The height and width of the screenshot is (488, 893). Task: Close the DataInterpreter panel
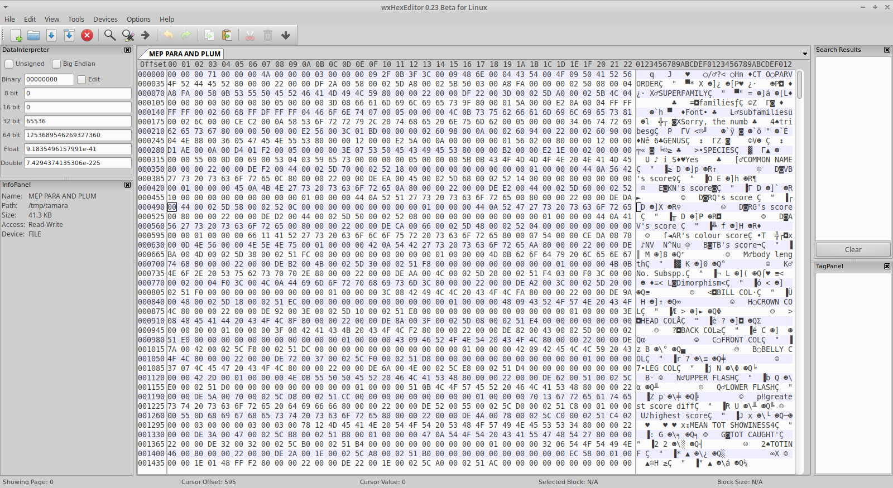[x=127, y=50]
